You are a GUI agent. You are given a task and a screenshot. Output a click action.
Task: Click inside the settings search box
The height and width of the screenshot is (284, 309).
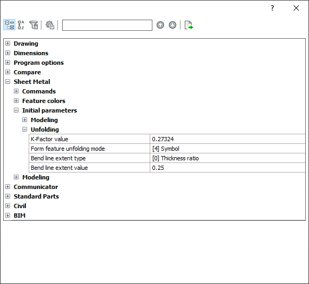click(107, 25)
